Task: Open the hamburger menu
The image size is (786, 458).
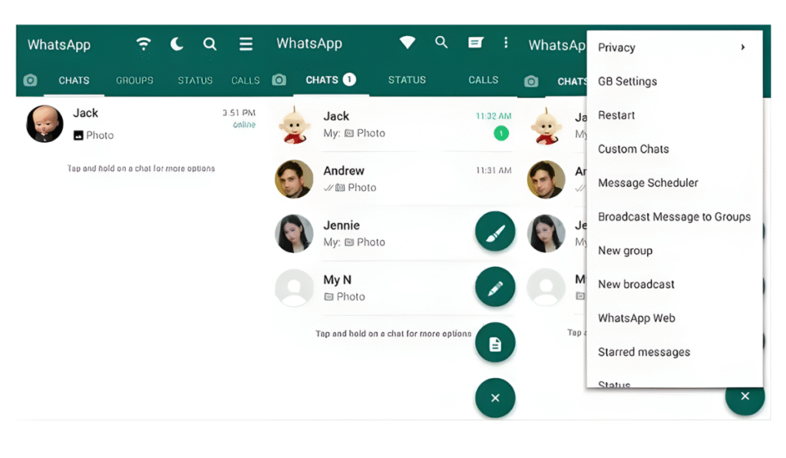Action: pos(246,44)
